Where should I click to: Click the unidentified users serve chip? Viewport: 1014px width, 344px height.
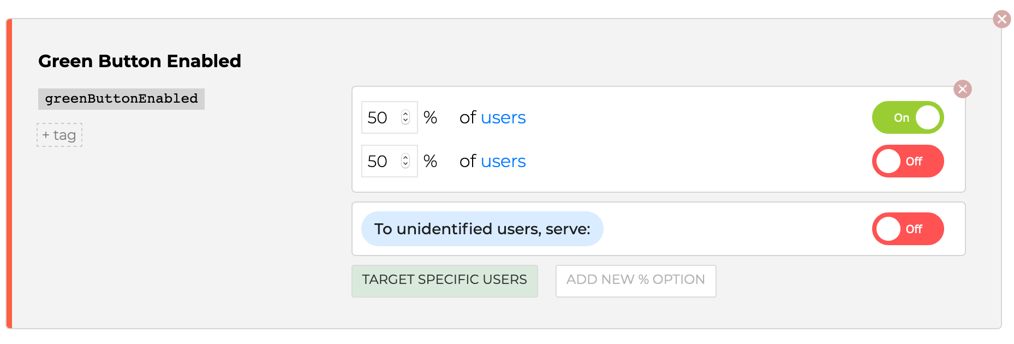pos(482,229)
